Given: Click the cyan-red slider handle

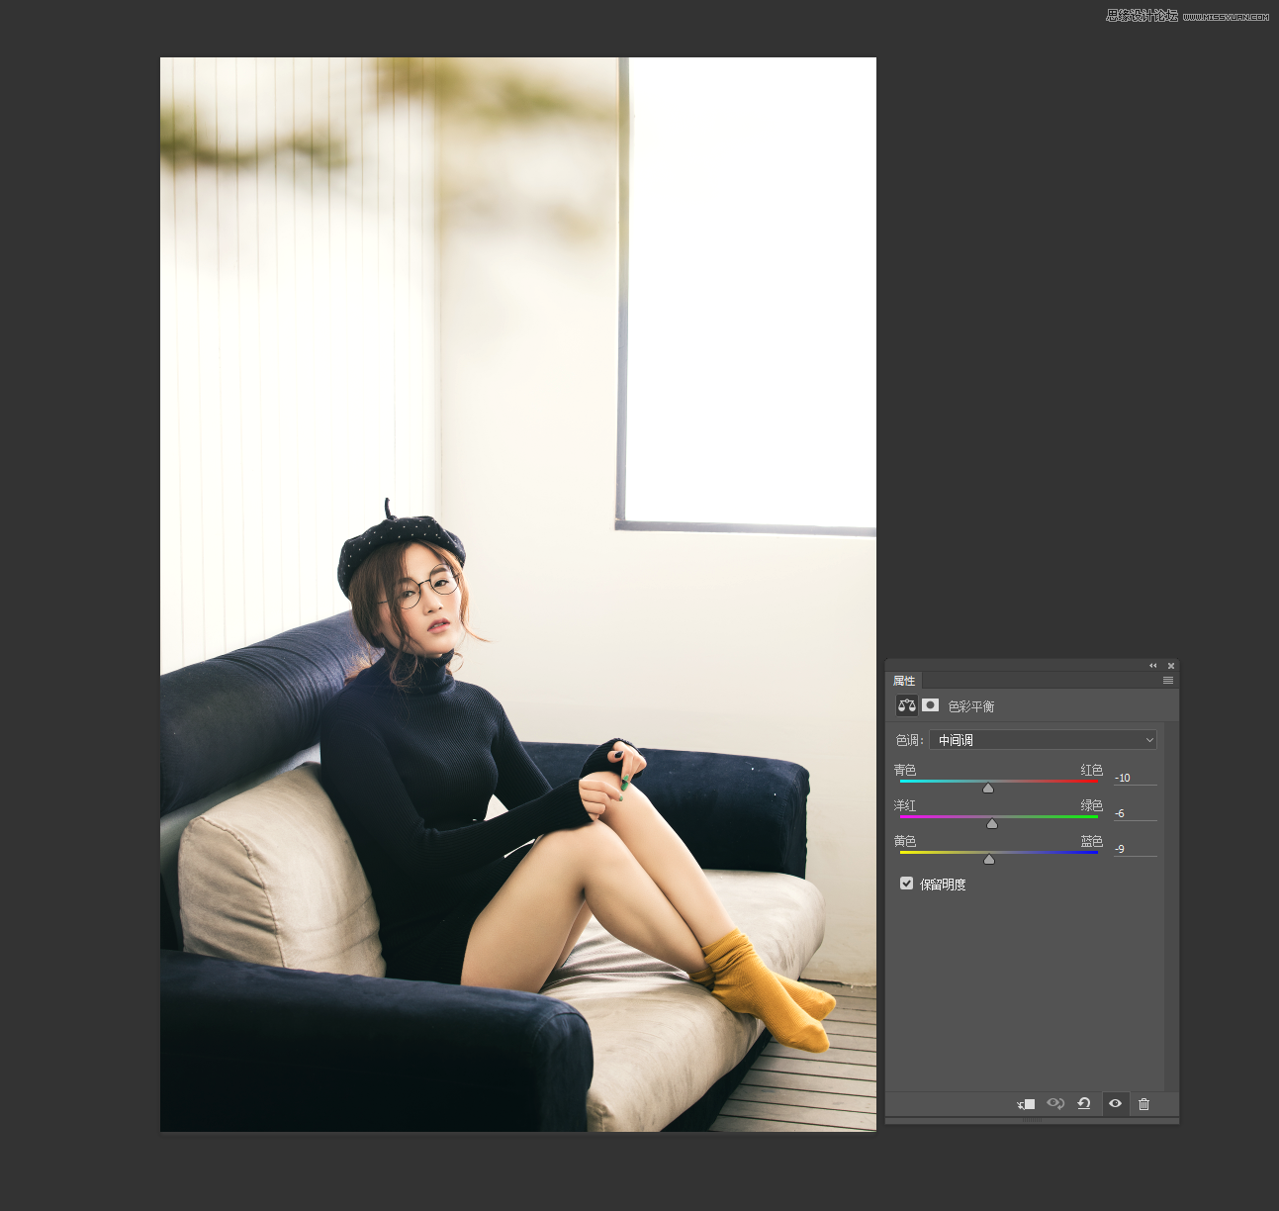Looking at the screenshot, I should click(988, 789).
